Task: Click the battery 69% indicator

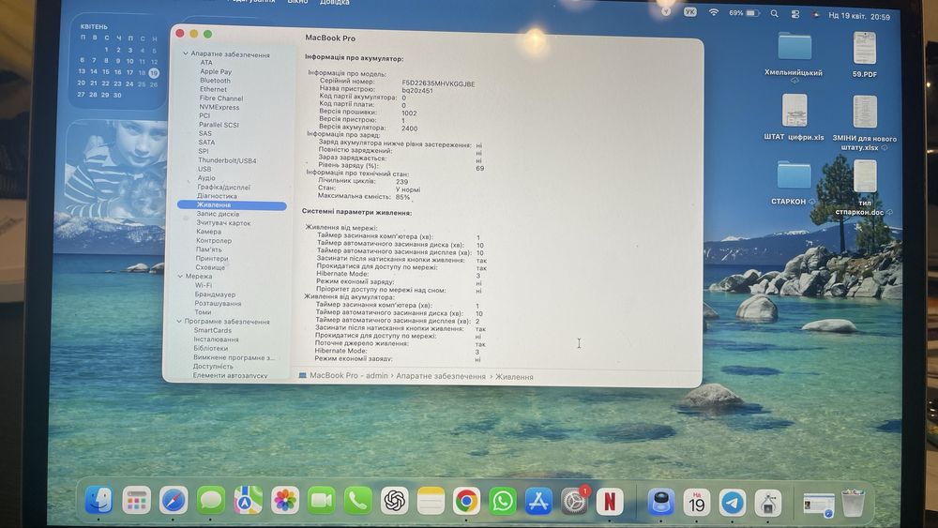Action: coord(744,12)
